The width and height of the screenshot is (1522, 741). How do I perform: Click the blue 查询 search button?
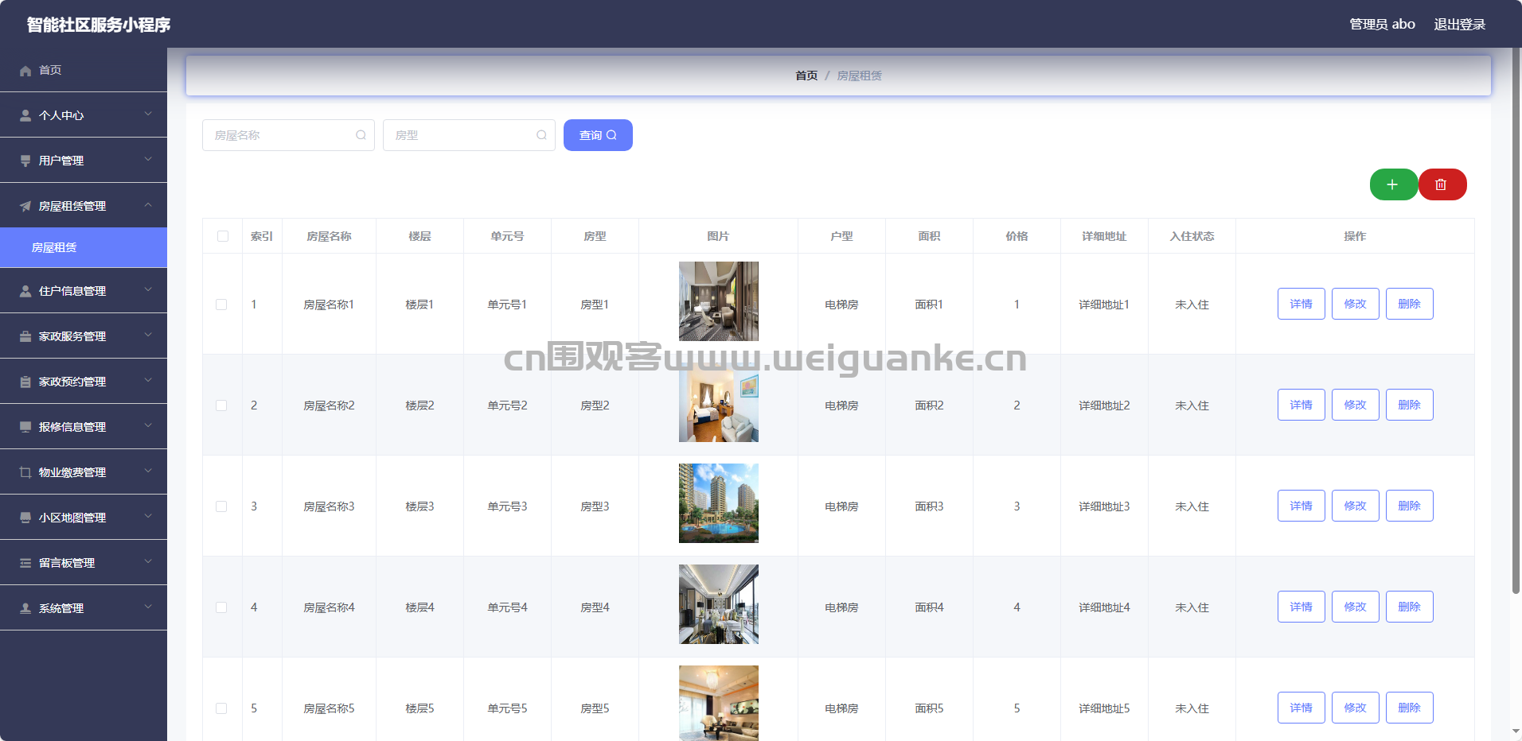coord(598,135)
